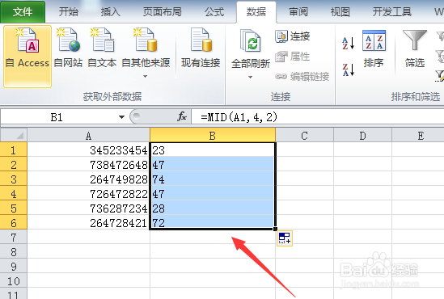444x299 pixels.
Task: Select cell containing 345233454
Action: click(x=89, y=149)
